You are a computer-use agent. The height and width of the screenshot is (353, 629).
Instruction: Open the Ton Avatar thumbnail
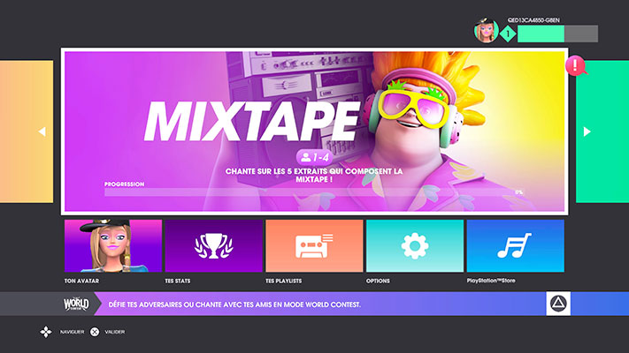coord(112,245)
